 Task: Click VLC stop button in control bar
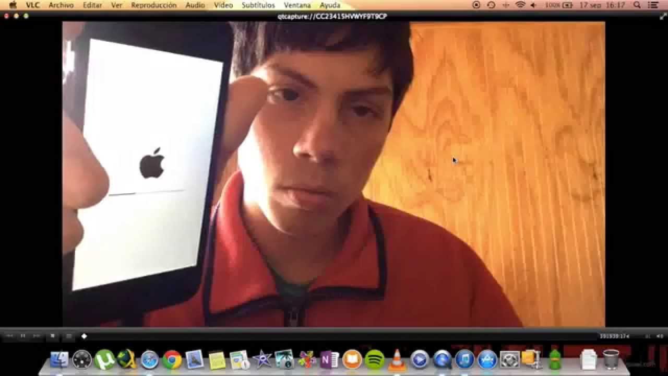pos(53,336)
